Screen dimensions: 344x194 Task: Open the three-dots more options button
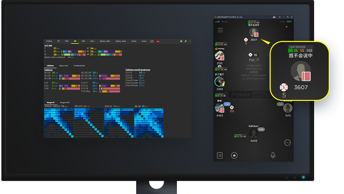(287, 143)
